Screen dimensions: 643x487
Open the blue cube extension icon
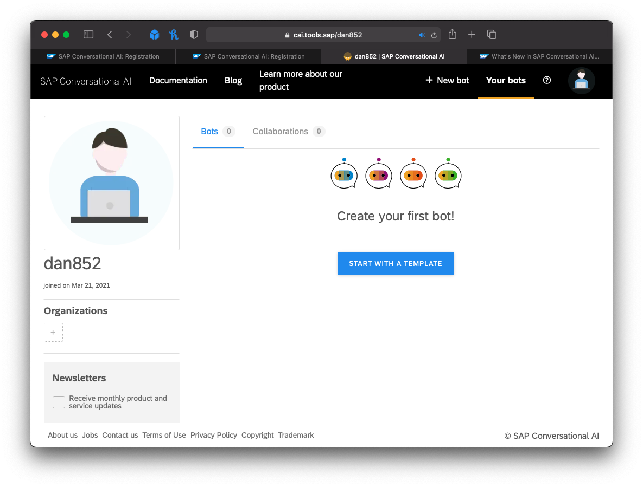pyautogui.click(x=154, y=35)
